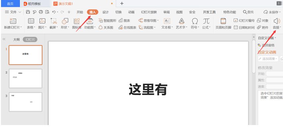Insert 智能图形 smart graphic

pyautogui.click(x=107, y=21)
